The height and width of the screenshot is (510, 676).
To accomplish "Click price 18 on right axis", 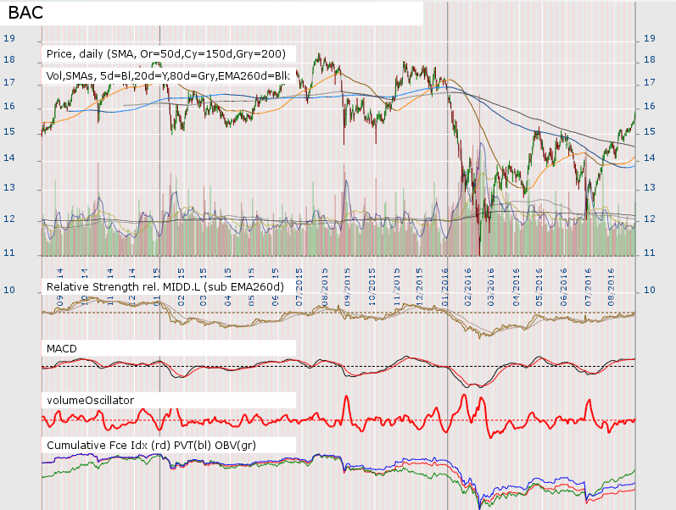I will [649, 59].
